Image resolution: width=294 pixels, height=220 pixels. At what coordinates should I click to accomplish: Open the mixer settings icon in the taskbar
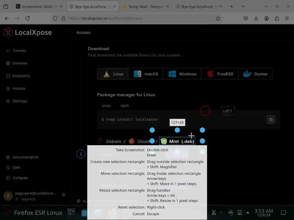71,212
